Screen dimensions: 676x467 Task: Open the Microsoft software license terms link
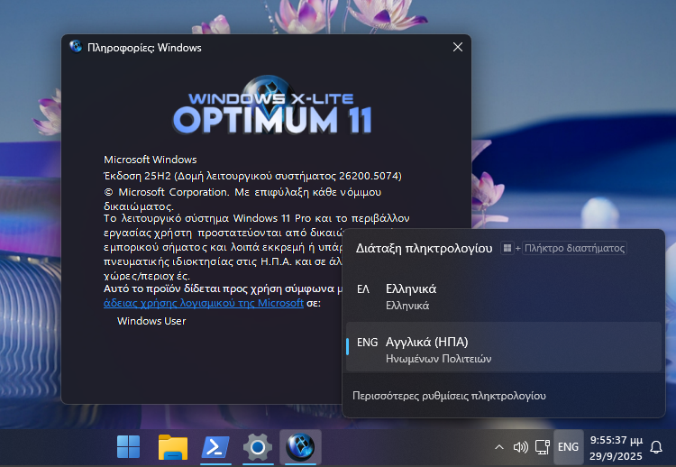(204, 304)
